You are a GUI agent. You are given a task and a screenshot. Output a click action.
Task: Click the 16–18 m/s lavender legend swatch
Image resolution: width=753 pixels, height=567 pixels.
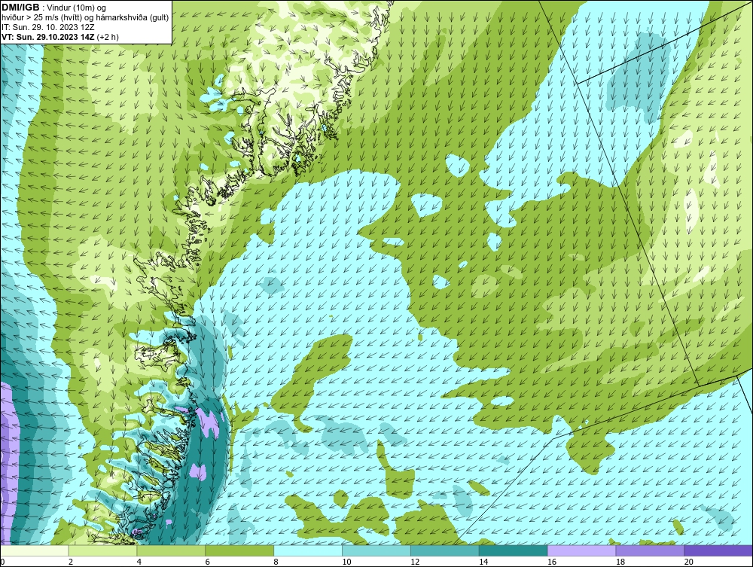point(581,550)
